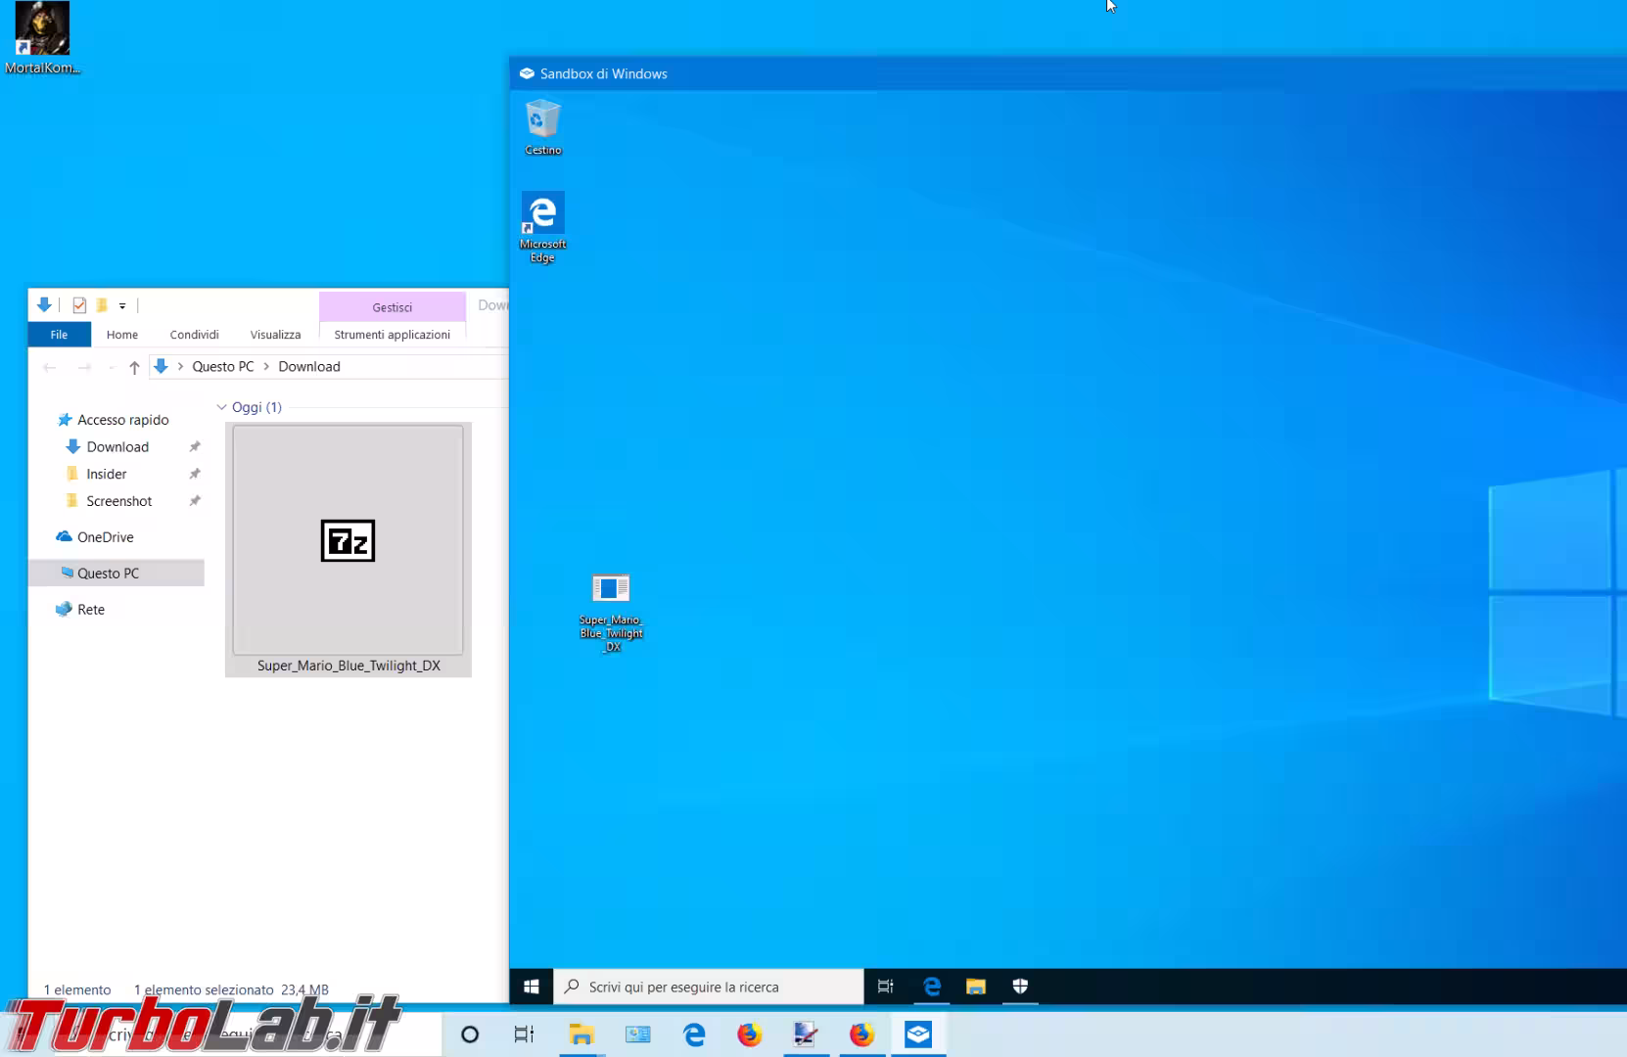Collapse the Oggi (1) group

click(222, 407)
